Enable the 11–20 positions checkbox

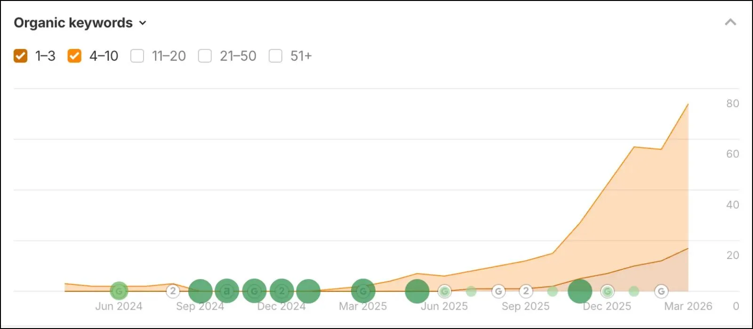pos(137,56)
